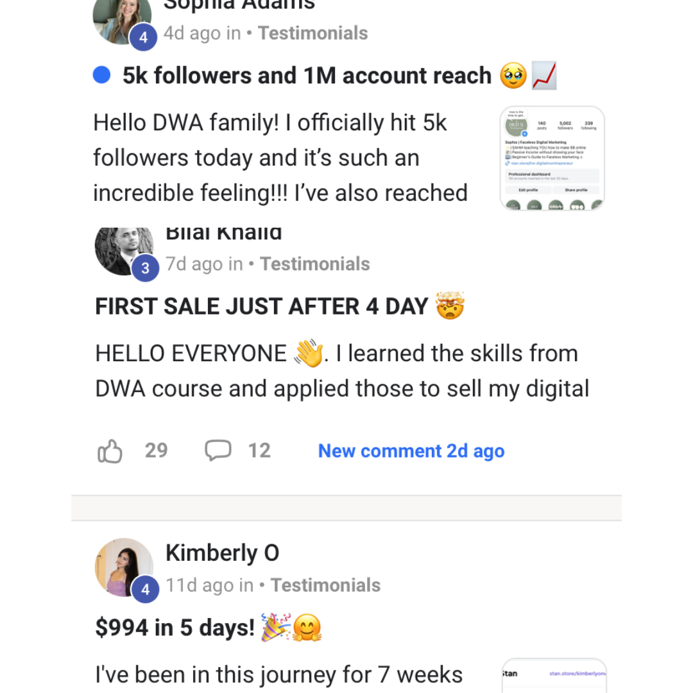Image resolution: width=693 pixels, height=693 pixels.
Task: Click Kimberly O's profile avatar
Action: 123,567
